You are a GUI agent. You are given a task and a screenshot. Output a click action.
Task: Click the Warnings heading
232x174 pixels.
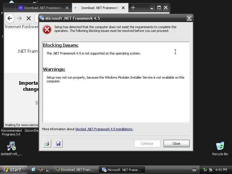coord(54,69)
